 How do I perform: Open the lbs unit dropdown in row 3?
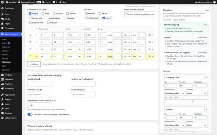click(127, 49)
